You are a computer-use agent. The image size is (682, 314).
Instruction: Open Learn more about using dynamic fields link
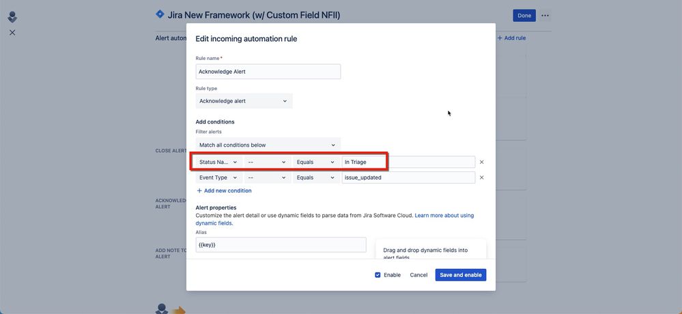pos(335,219)
